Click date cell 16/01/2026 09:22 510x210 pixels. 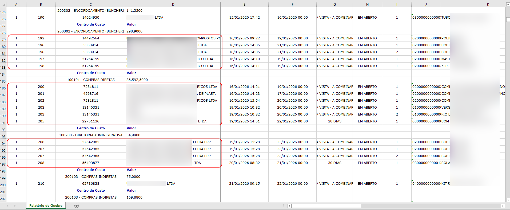coord(244,38)
